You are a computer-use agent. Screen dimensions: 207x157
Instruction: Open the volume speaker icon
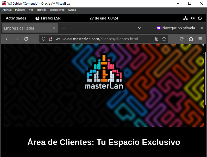(193, 18)
